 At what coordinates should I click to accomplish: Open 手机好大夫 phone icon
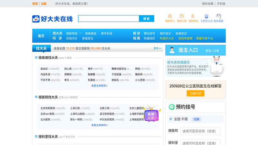point(206,16)
